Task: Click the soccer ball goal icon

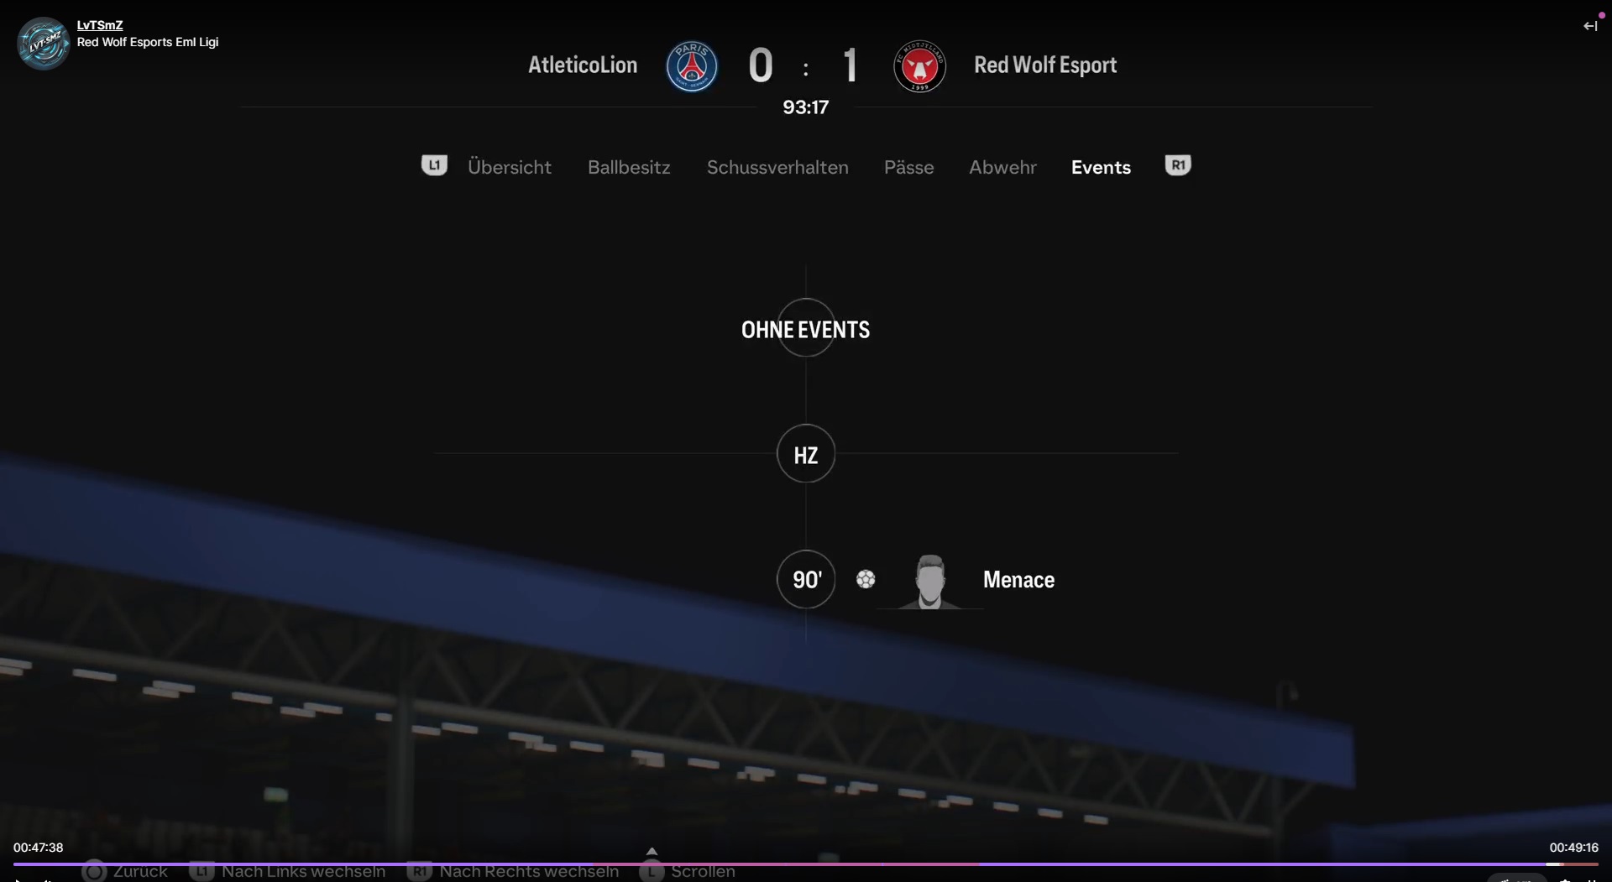Action: point(866,579)
